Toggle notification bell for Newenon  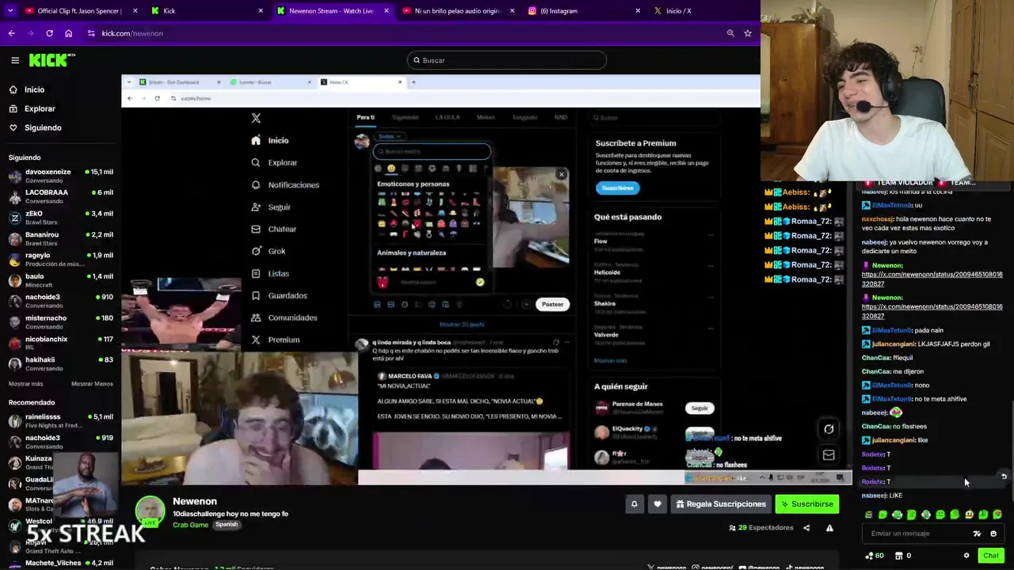[634, 503]
